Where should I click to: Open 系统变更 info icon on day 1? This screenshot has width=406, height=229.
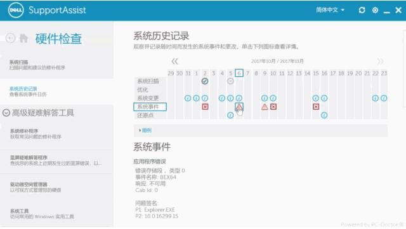click(196, 98)
